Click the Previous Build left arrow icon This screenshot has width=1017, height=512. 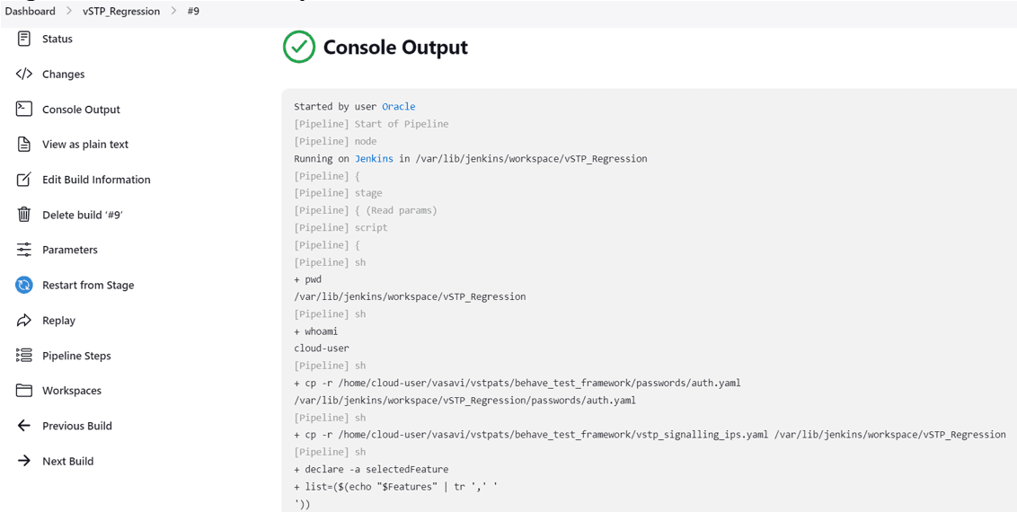(x=24, y=426)
